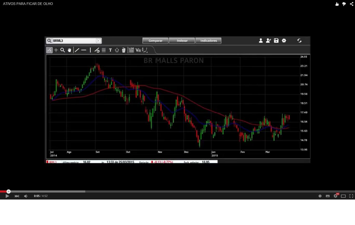
Task: Click the share icon in video header
Action: [352, 4]
